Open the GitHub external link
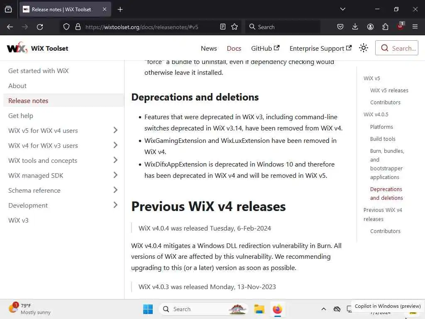This screenshot has height=319, width=425. click(265, 48)
